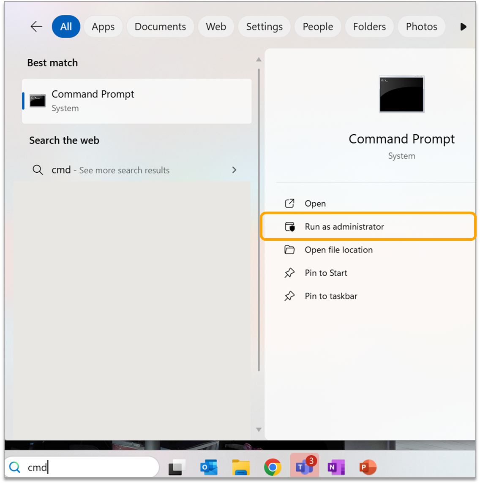Launch File Explorer from taskbar
480x484 pixels.
coord(241,467)
